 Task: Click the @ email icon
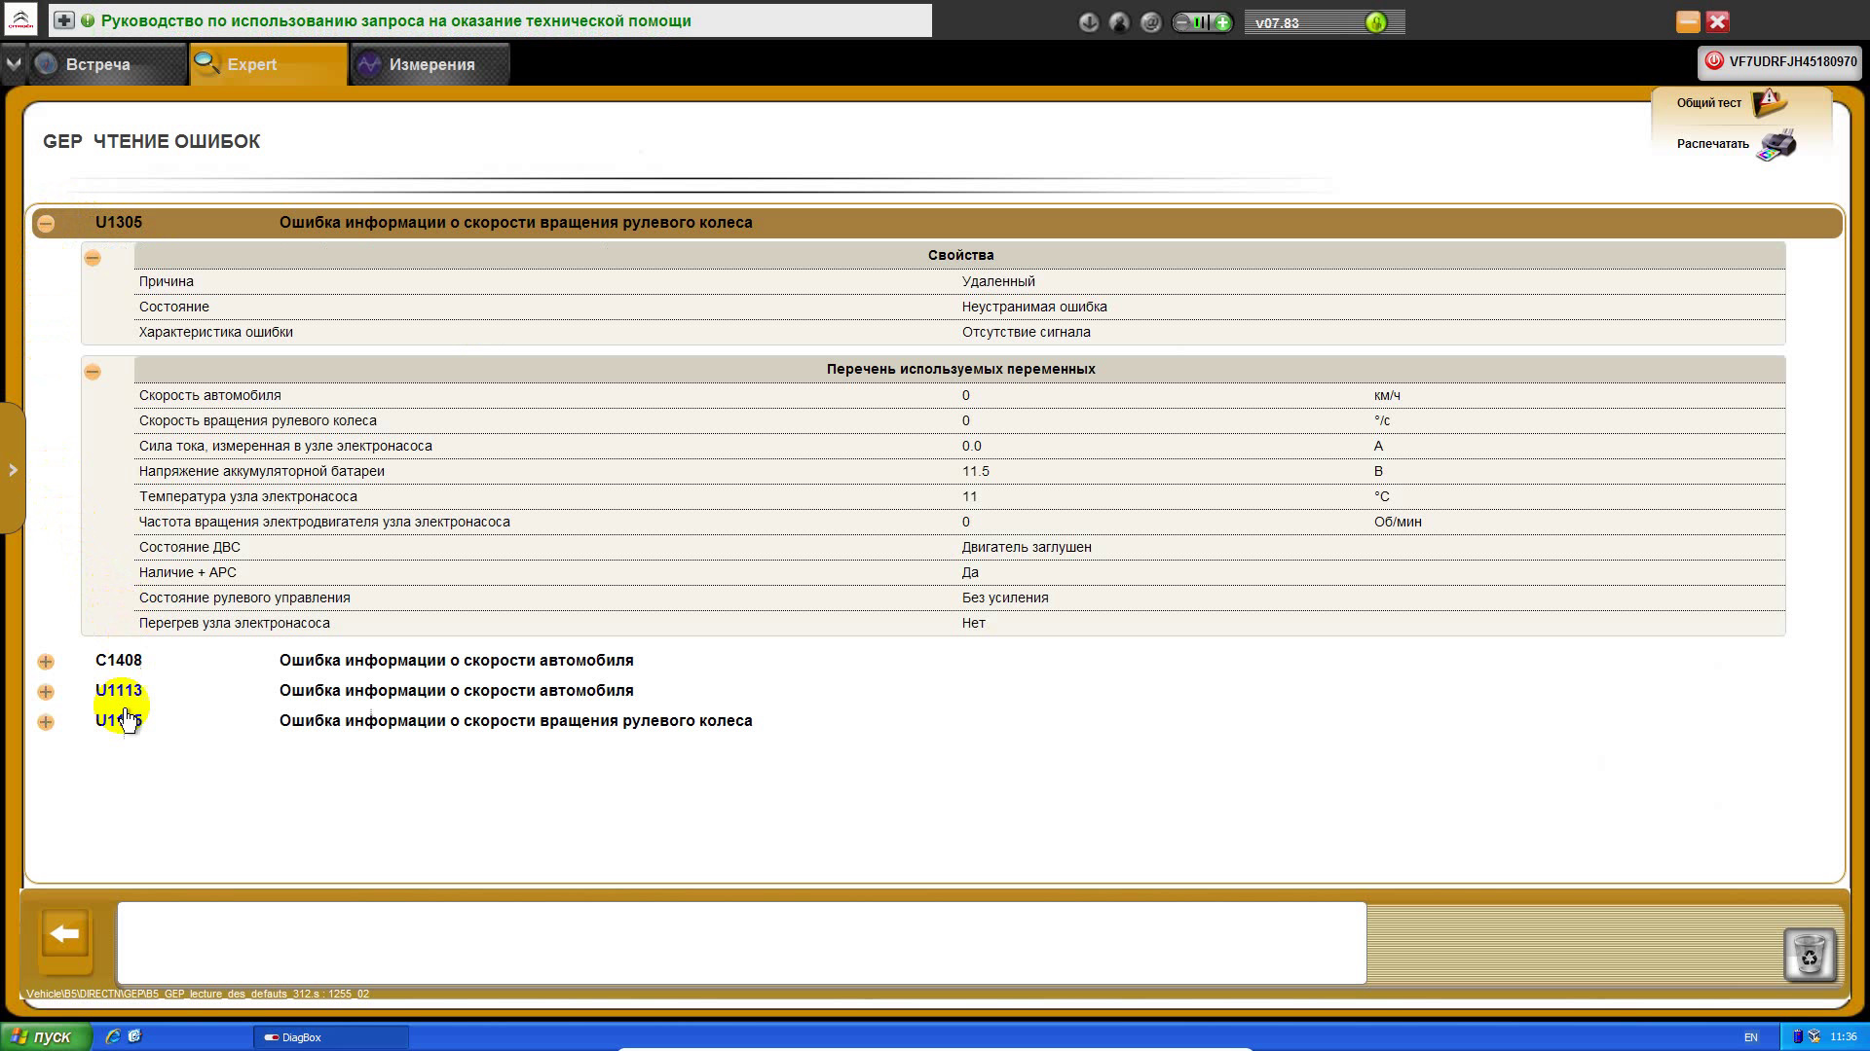[x=1150, y=22]
